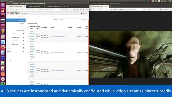
Task: Open Overview in the sidebar
Action: coord(22,17)
